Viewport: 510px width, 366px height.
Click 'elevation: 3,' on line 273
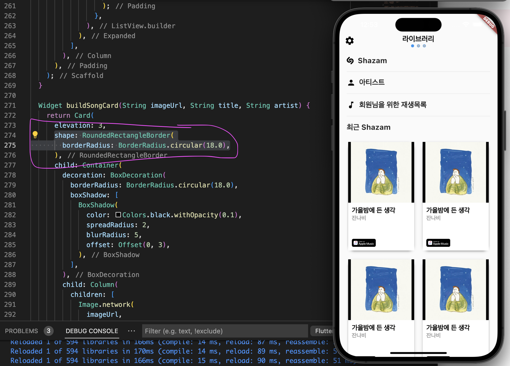pyautogui.click(x=80, y=125)
